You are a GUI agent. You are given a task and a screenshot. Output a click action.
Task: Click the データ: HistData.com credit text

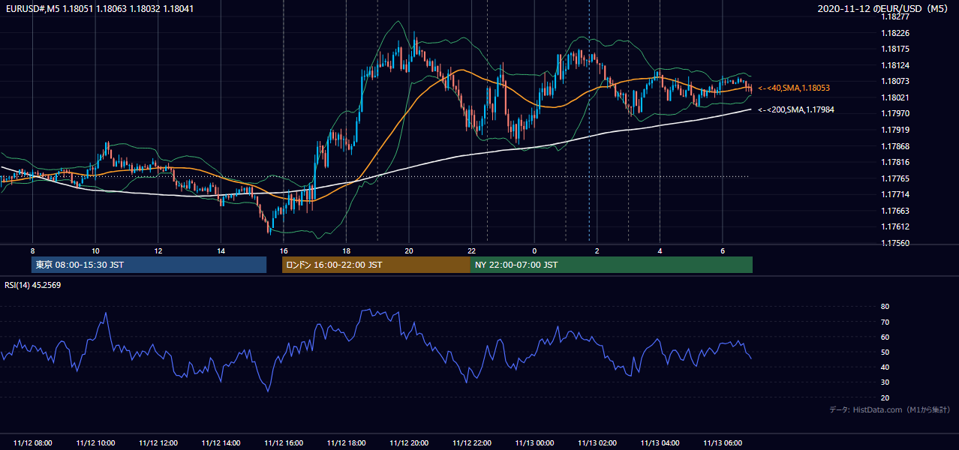[x=889, y=410]
